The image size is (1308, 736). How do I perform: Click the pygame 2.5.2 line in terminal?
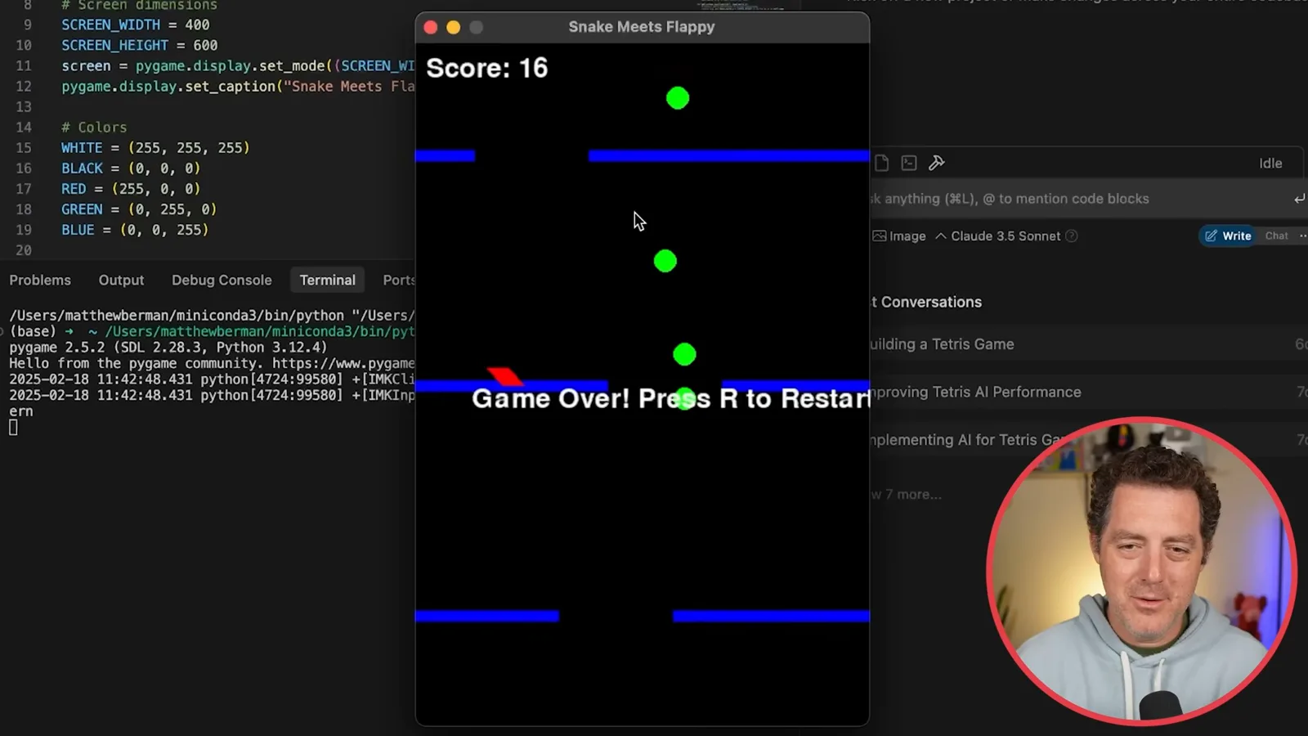click(168, 348)
